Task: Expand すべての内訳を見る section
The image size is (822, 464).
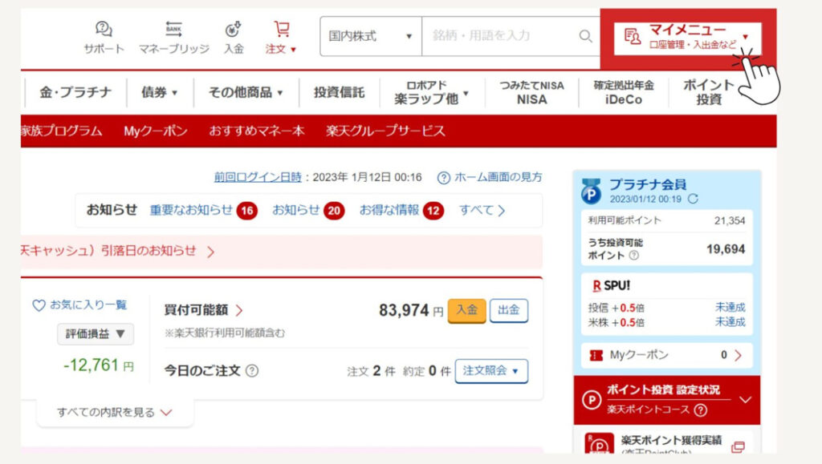Action: pos(114,412)
